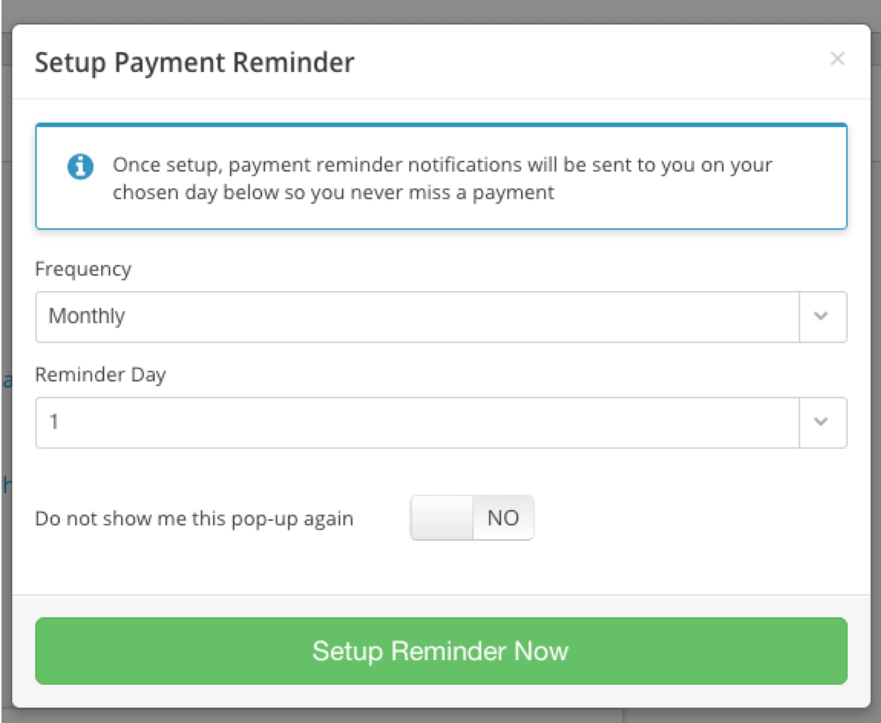Image resolution: width=881 pixels, height=723 pixels.
Task: Click the grey footer area beside the green button
Action: click(x=859, y=651)
